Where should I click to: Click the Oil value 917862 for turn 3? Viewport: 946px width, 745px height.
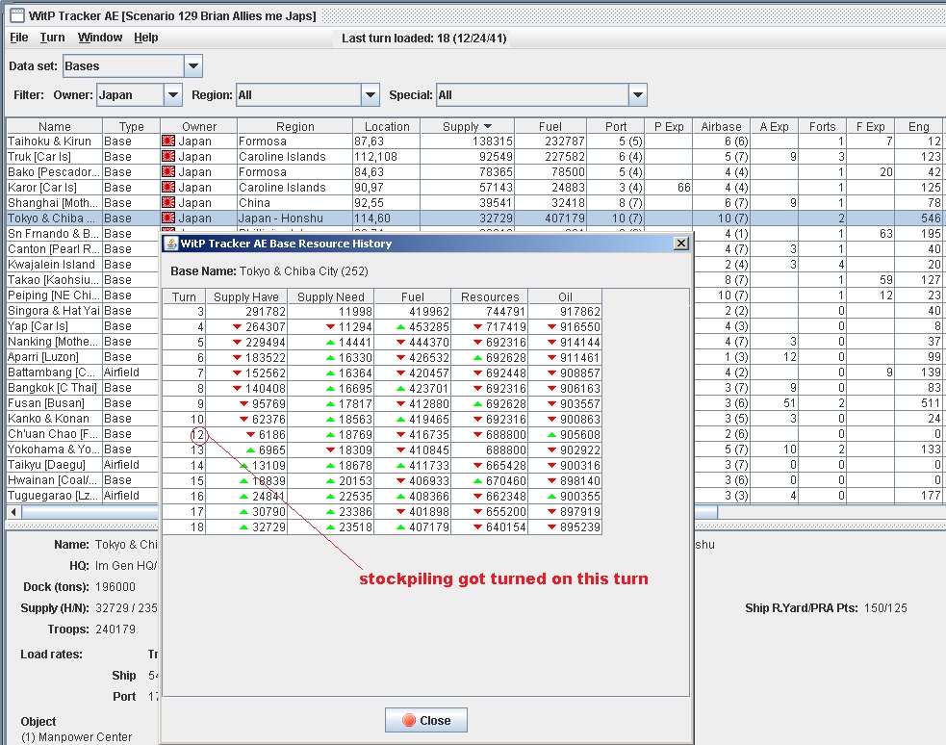(x=579, y=311)
